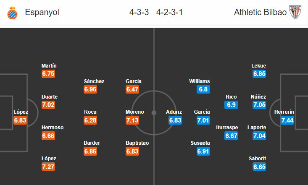308x185 pixels.
Task: Open the Espanyol team name link
Action: [x=42, y=12]
